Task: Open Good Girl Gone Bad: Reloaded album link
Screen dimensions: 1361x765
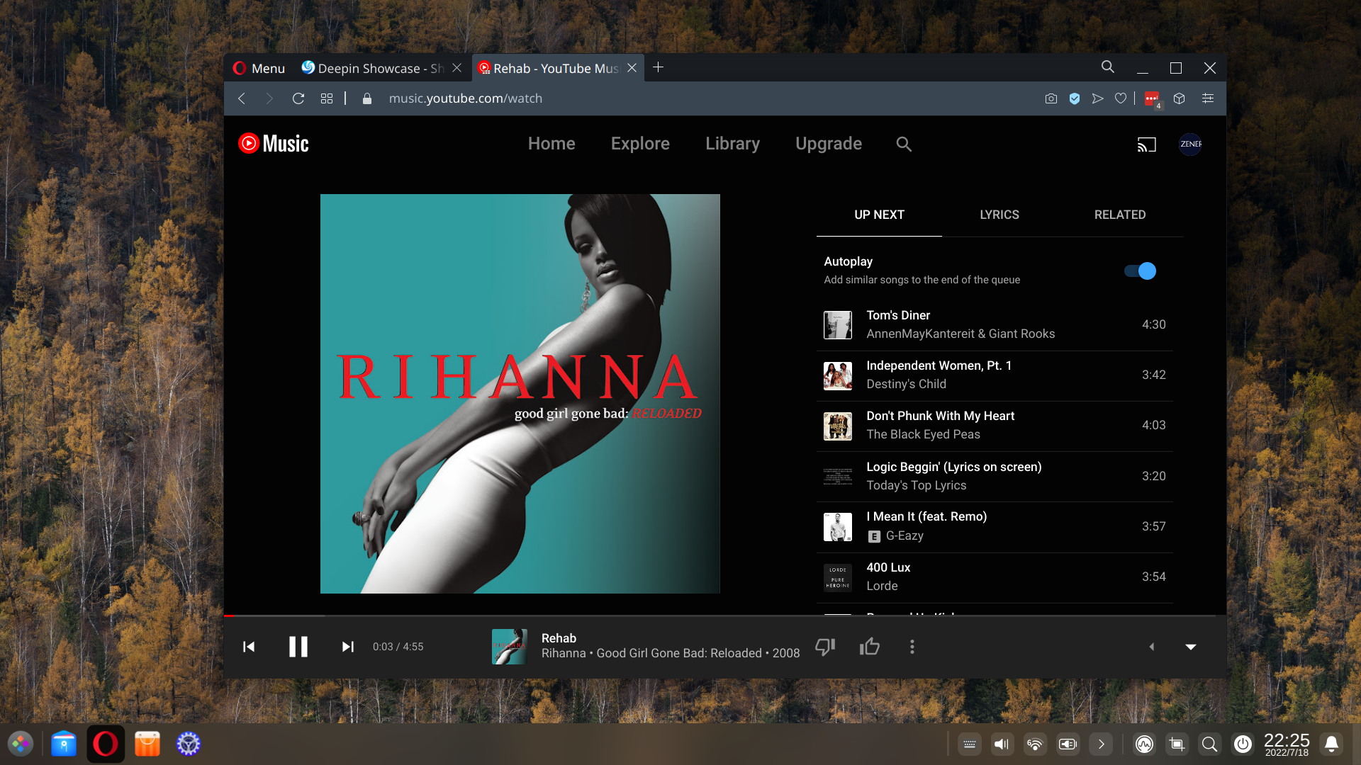Action: pos(678,653)
